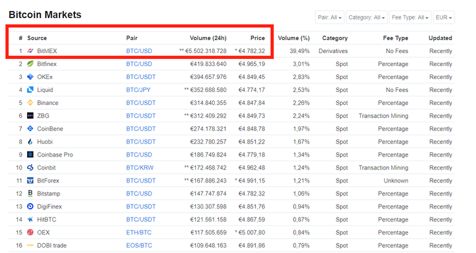
Task: Click the DigiFinex logo icon
Action: pyautogui.click(x=30, y=206)
